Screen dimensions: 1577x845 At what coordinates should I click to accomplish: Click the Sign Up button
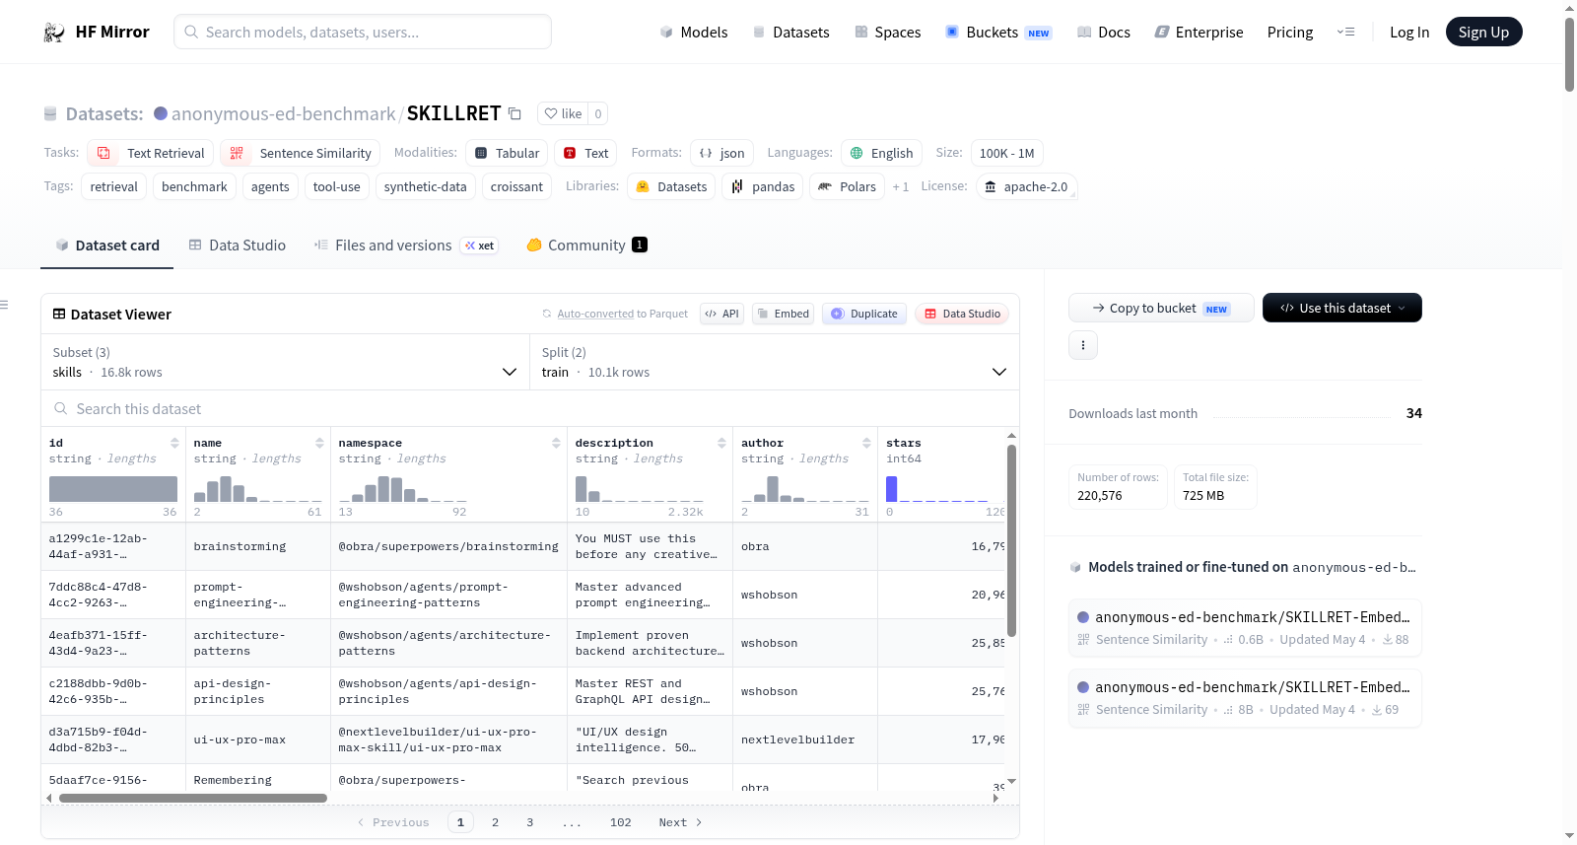click(x=1483, y=33)
